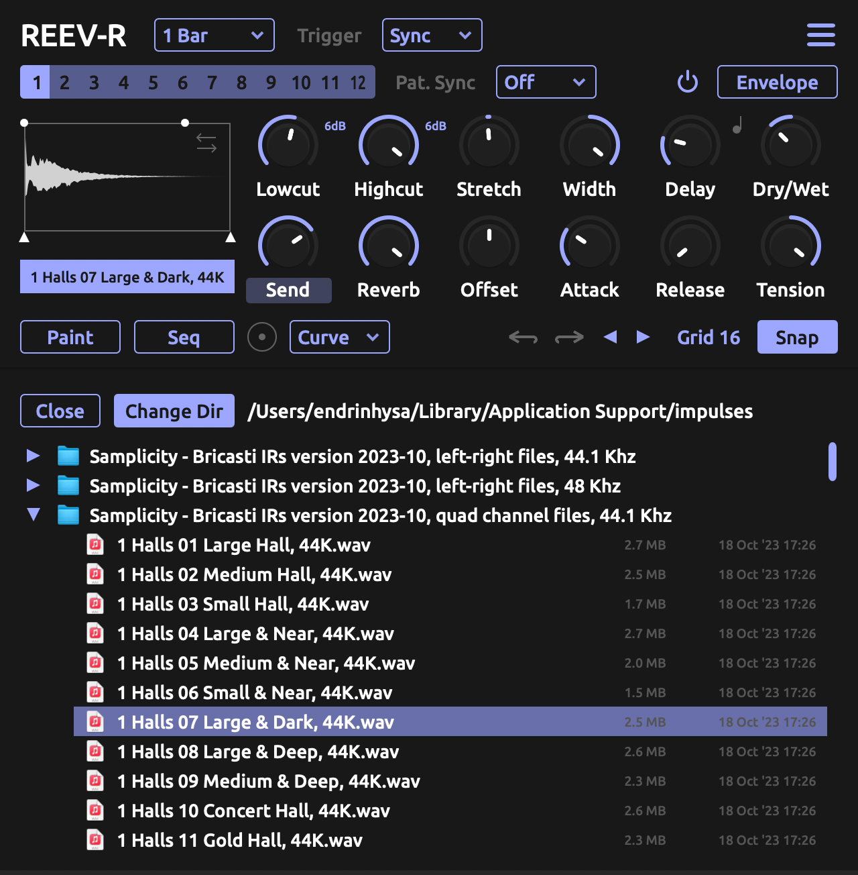Open the 1 Bar length dropdown
Viewport: 858px width, 875px height.
(x=214, y=35)
